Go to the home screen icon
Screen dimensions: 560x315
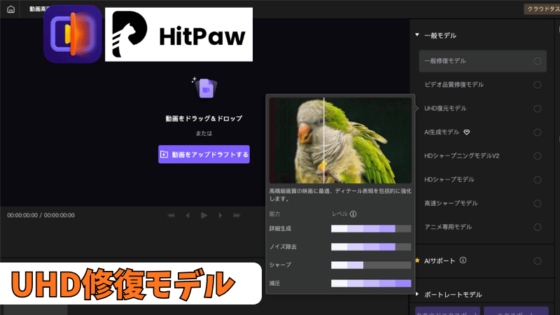point(10,9)
